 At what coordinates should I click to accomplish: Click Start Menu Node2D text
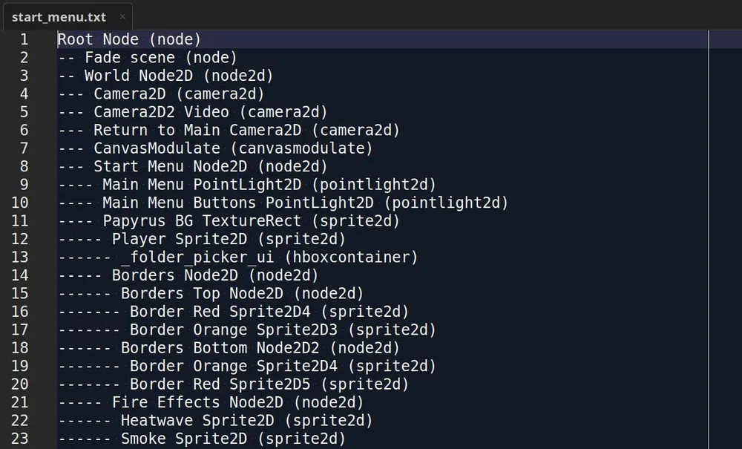(171, 166)
